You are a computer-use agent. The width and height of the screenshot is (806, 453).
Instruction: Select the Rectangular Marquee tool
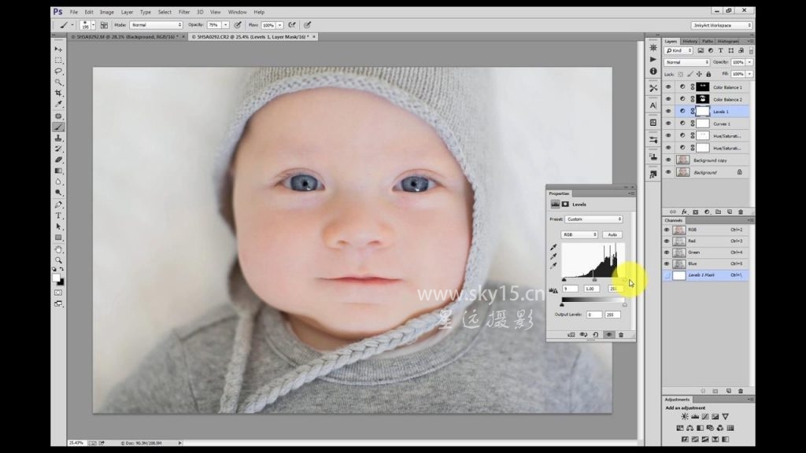point(58,60)
